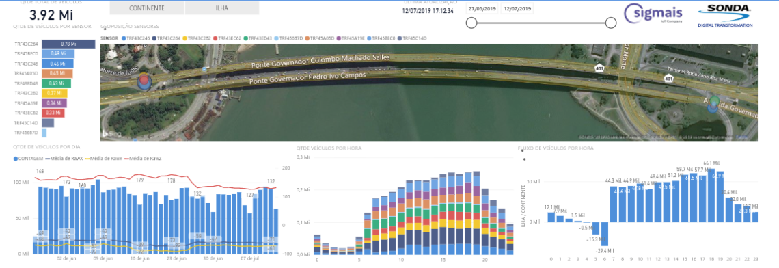This screenshot has width=779, height=268.
Task: Click the -29.4 Mil bar at hour 6
Action: (x=604, y=234)
